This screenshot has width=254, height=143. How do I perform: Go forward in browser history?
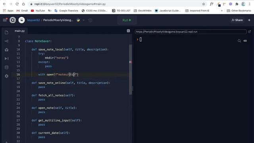(11, 4)
